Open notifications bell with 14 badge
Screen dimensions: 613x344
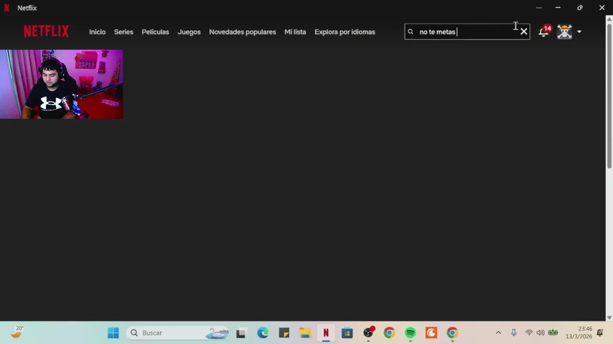[544, 32]
